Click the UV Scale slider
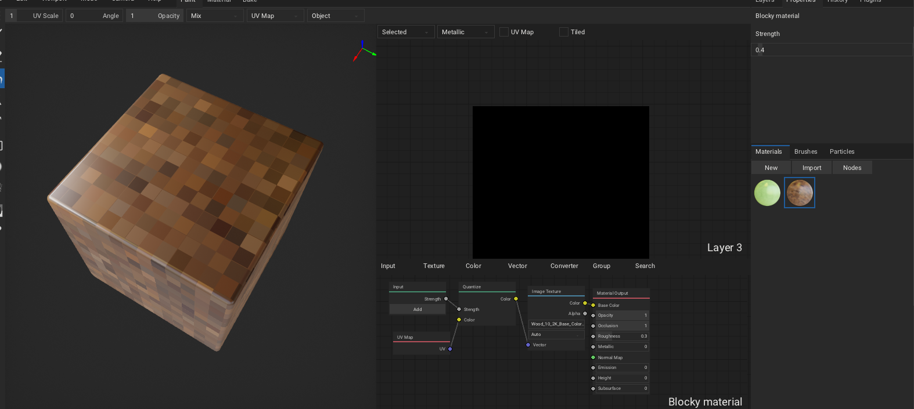The image size is (914, 409). 34,16
